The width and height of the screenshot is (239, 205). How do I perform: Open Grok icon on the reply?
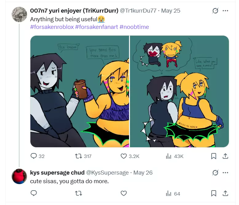tap(215, 173)
